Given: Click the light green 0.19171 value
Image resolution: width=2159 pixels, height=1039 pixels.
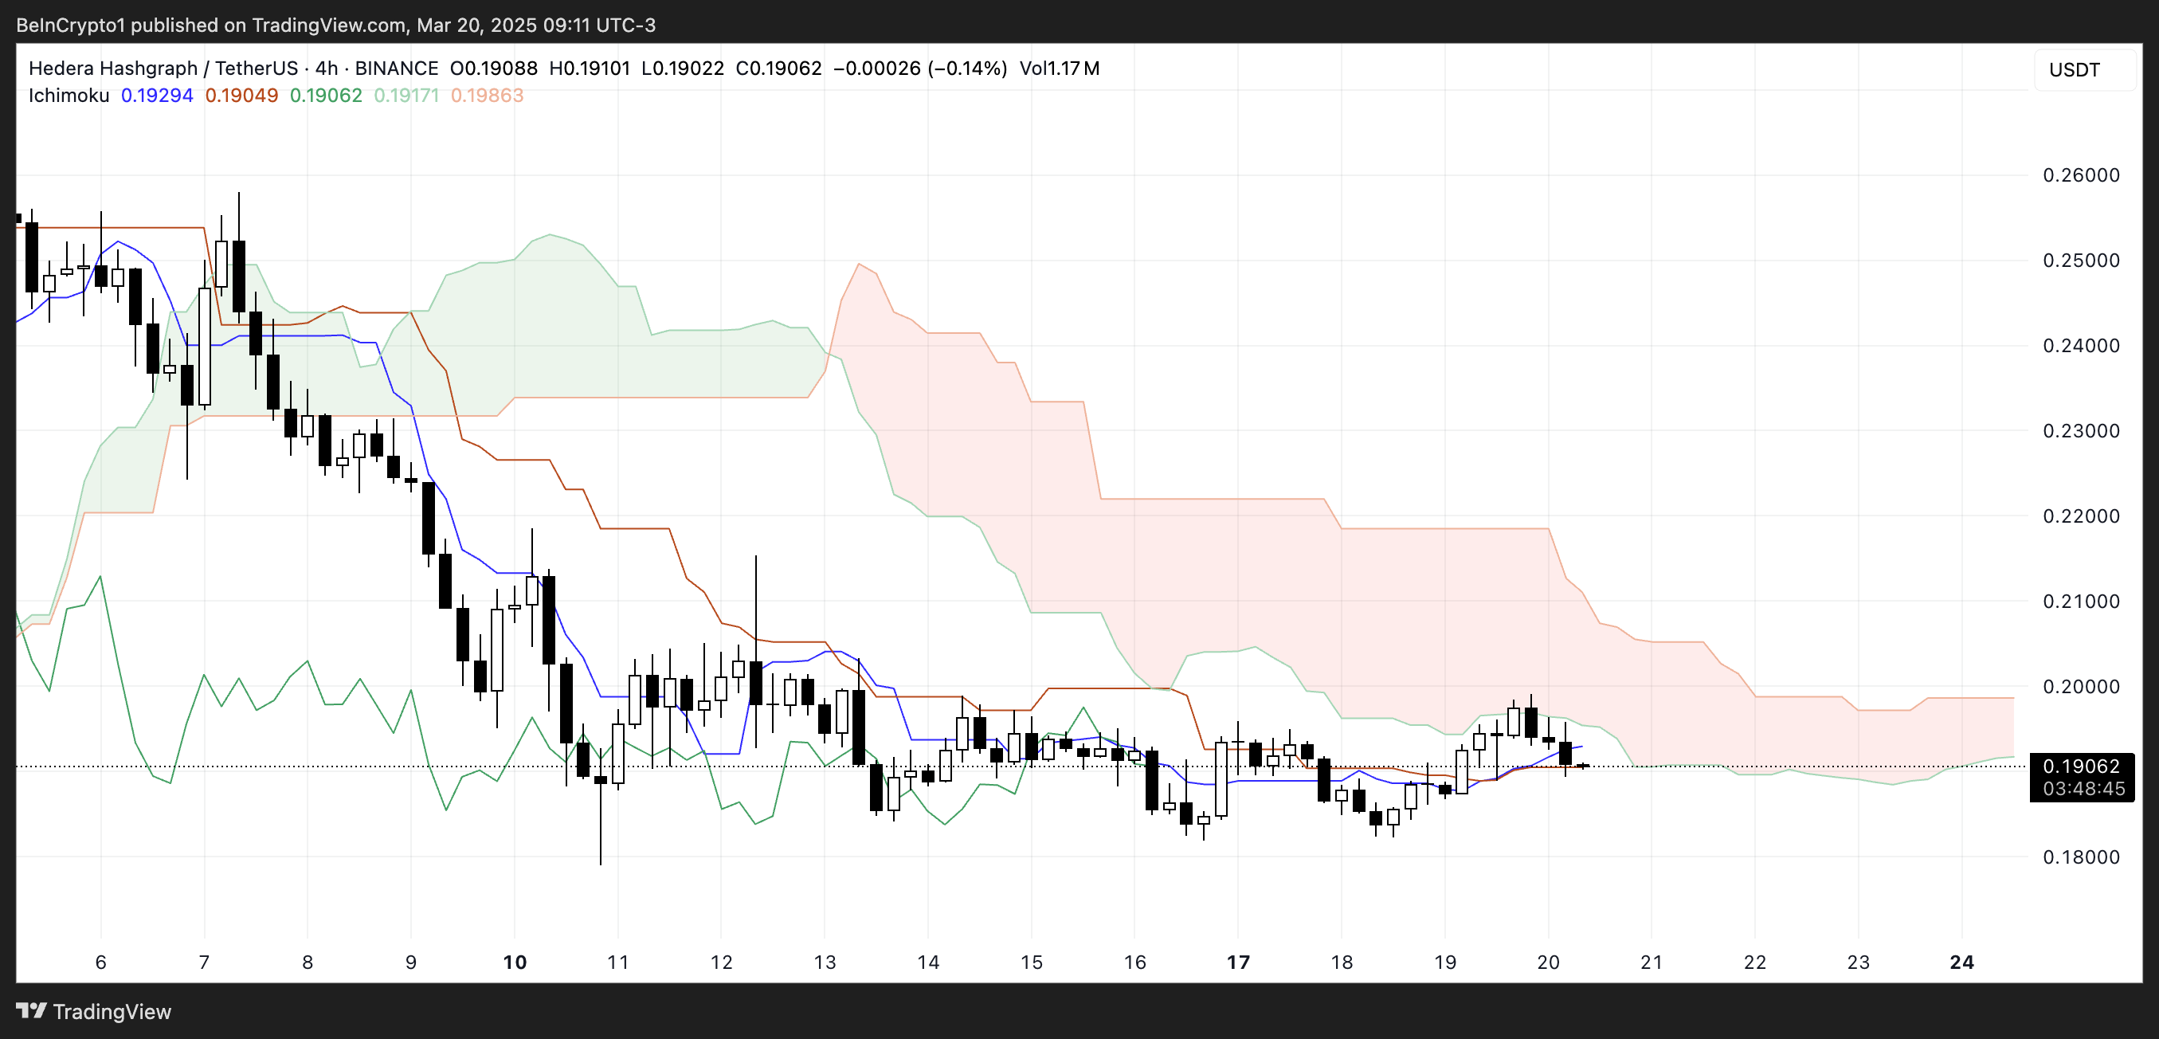Looking at the screenshot, I should click(x=406, y=96).
